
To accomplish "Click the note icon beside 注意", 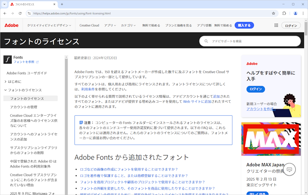I will [81, 123].
